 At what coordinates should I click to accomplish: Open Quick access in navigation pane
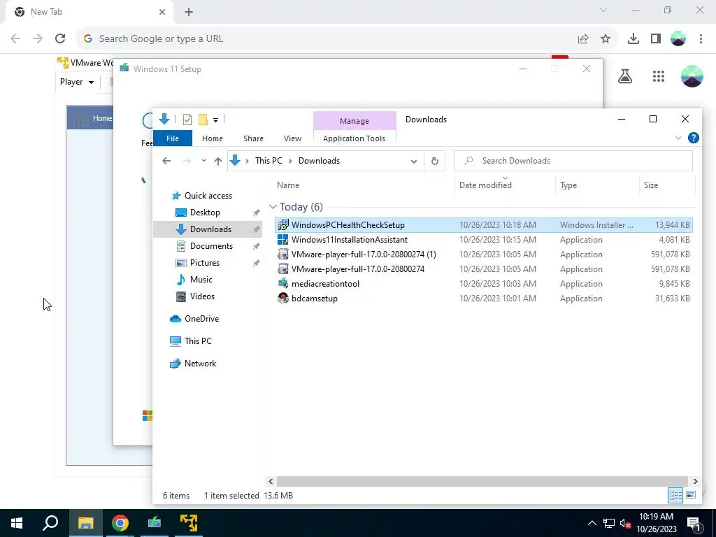[201, 196]
